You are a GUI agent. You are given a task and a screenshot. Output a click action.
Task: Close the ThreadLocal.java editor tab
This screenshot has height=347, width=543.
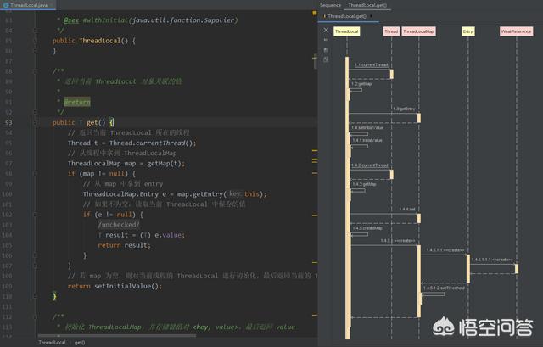(51, 5)
